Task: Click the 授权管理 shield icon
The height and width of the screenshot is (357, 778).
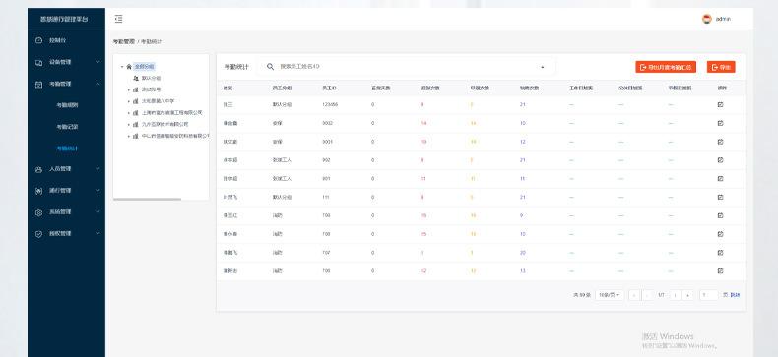Action: (38, 233)
